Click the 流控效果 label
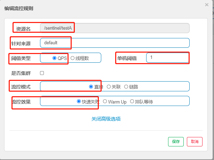The width and height of the screenshot is (214, 160). click(x=22, y=102)
